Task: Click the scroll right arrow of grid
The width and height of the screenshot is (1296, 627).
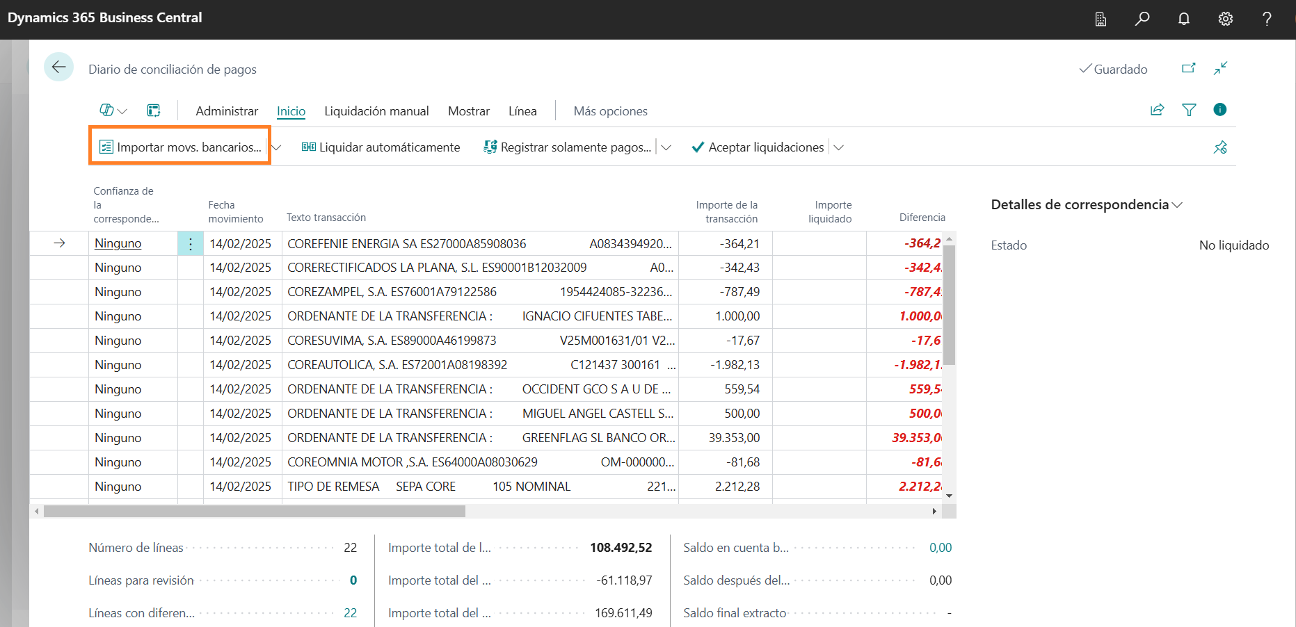Action: tap(934, 512)
